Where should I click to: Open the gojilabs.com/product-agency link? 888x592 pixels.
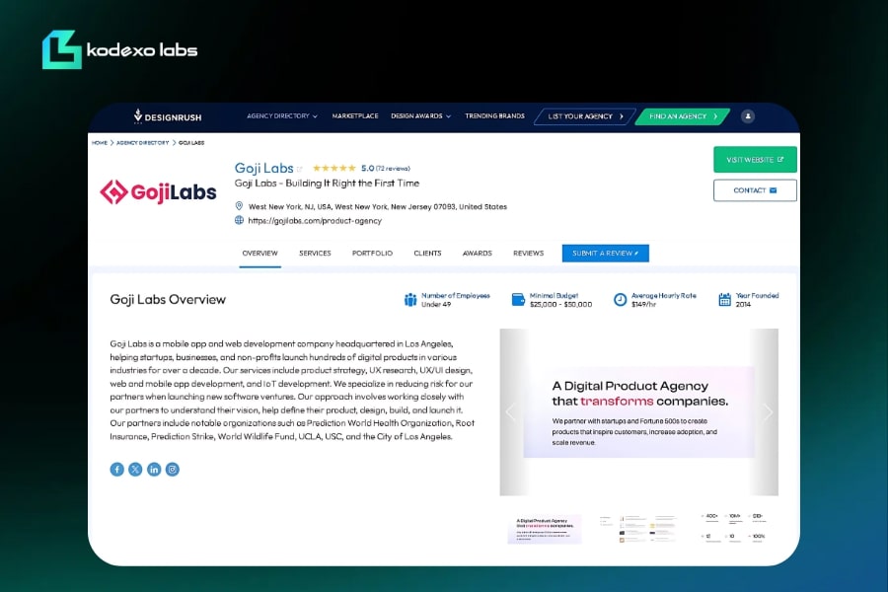[315, 220]
